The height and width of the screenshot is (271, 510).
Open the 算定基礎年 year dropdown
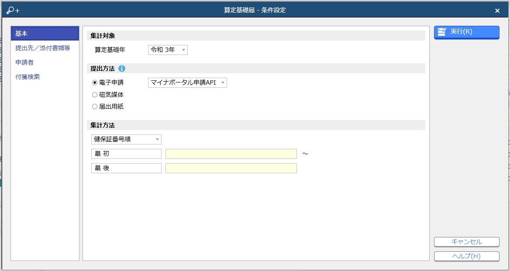(168, 50)
